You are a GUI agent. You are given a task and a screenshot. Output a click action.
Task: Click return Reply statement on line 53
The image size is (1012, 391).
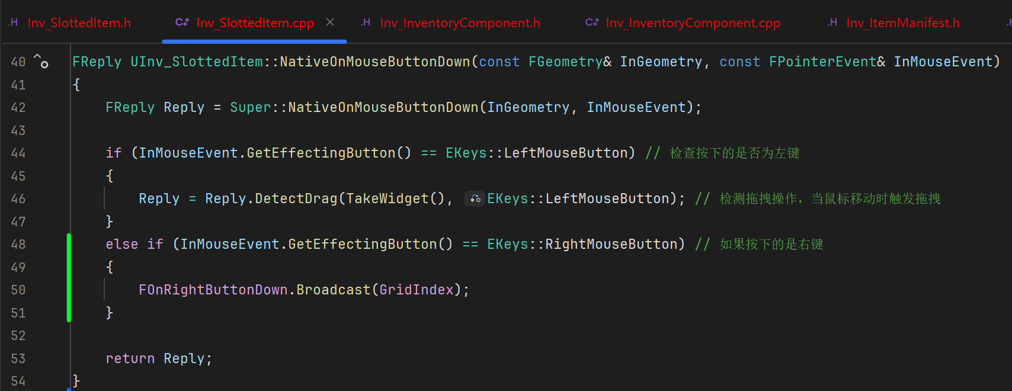[x=159, y=358]
